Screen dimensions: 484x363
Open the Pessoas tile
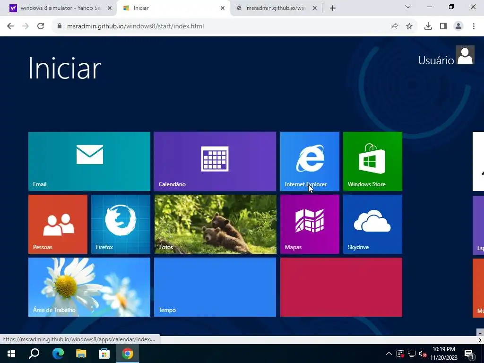[x=58, y=225]
